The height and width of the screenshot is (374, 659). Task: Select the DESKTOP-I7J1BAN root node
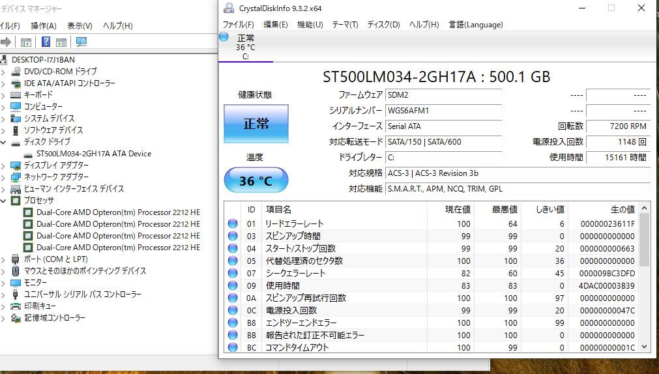43,60
